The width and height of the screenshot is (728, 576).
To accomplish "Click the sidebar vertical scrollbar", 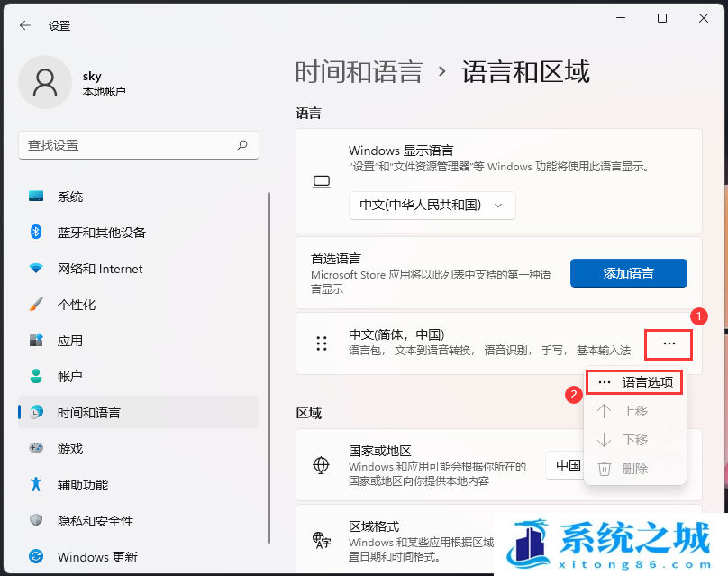I will click(x=269, y=368).
